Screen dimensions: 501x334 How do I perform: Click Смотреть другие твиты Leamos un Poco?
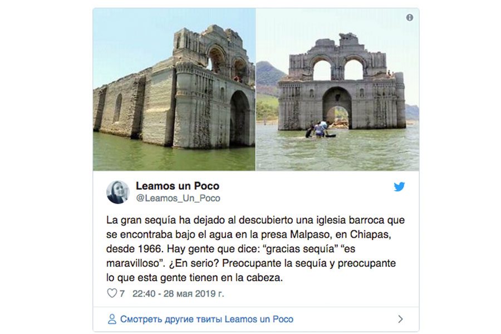coord(207,319)
